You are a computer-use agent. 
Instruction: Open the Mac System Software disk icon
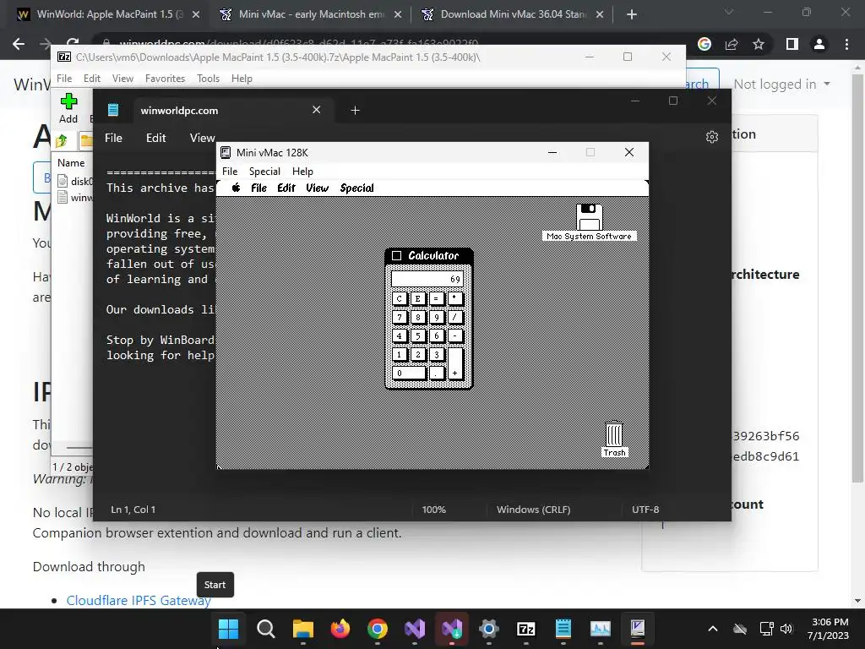[x=589, y=217]
